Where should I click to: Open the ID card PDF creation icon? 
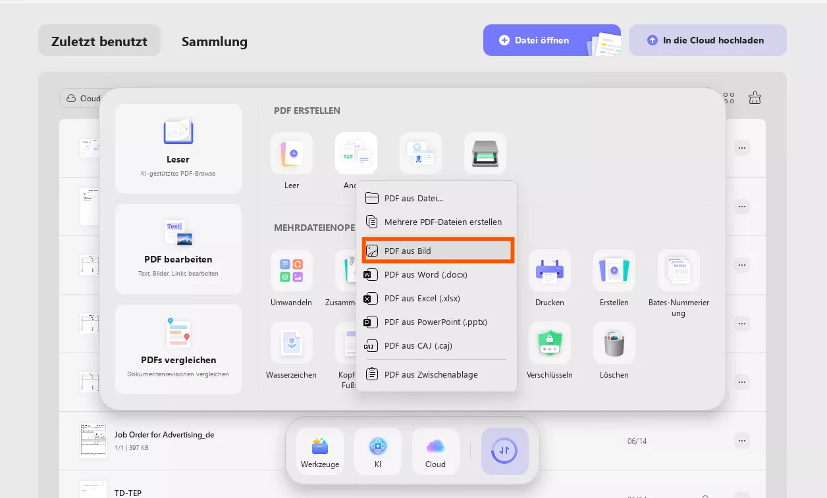[x=421, y=153]
